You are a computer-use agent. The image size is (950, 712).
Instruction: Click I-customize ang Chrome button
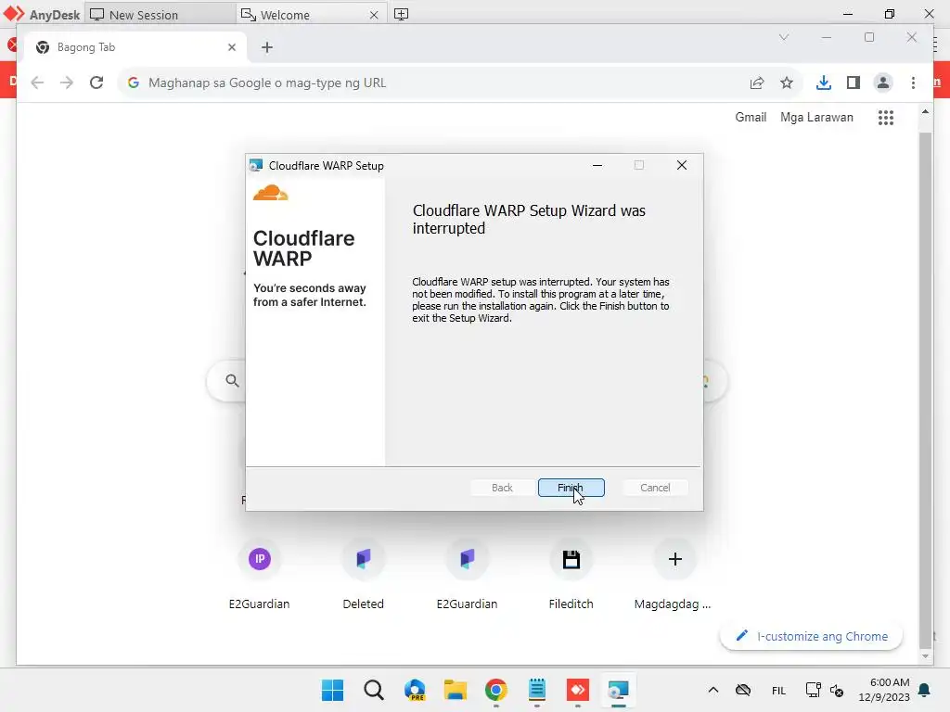click(811, 636)
